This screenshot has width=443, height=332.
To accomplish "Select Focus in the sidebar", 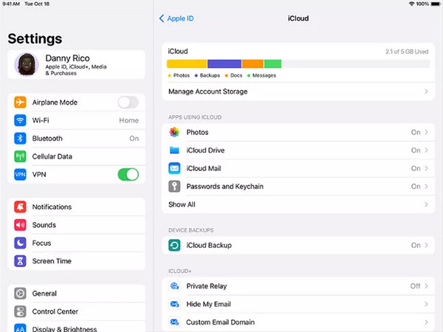I will (77, 243).
